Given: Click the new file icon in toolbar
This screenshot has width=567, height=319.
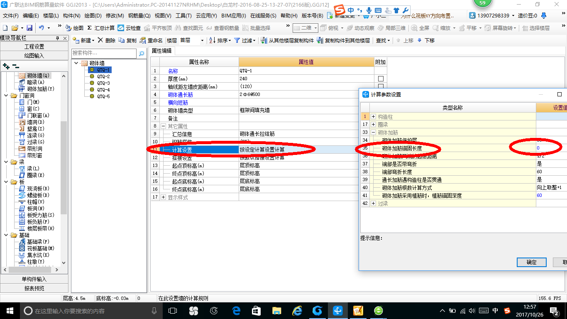Looking at the screenshot, I should pos(5,28).
